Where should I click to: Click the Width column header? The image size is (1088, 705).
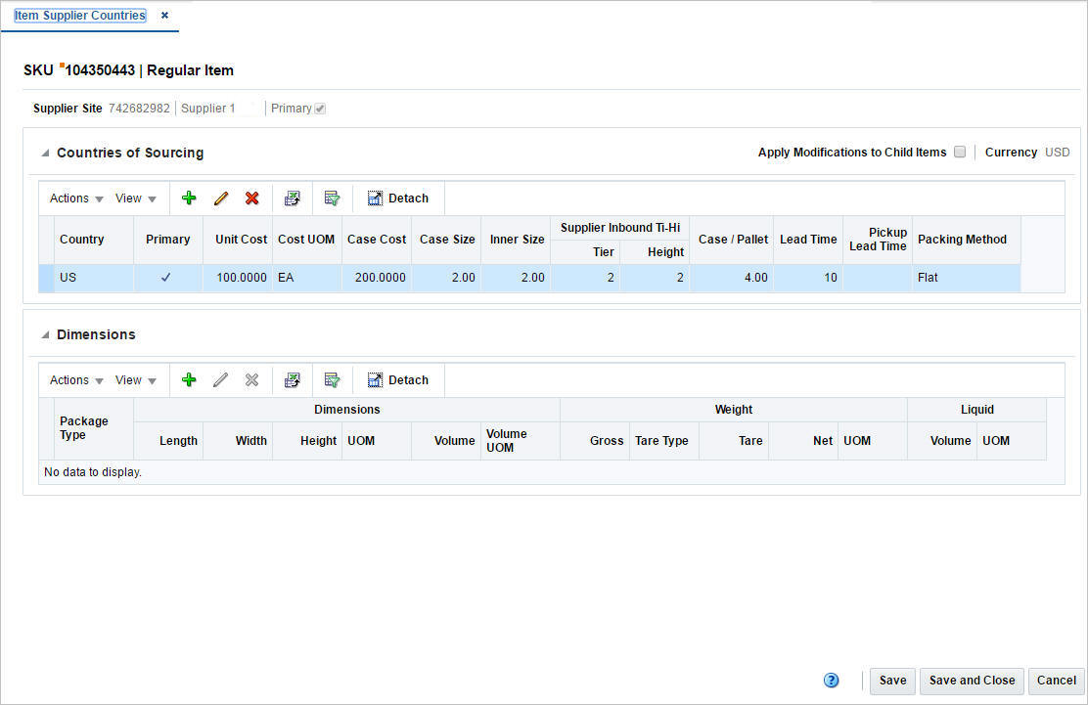click(x=238, y=441)
